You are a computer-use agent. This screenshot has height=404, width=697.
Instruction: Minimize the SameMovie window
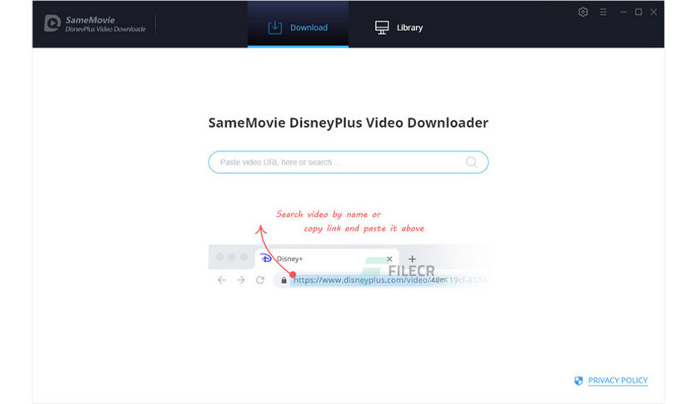click(x=623, y=12)
